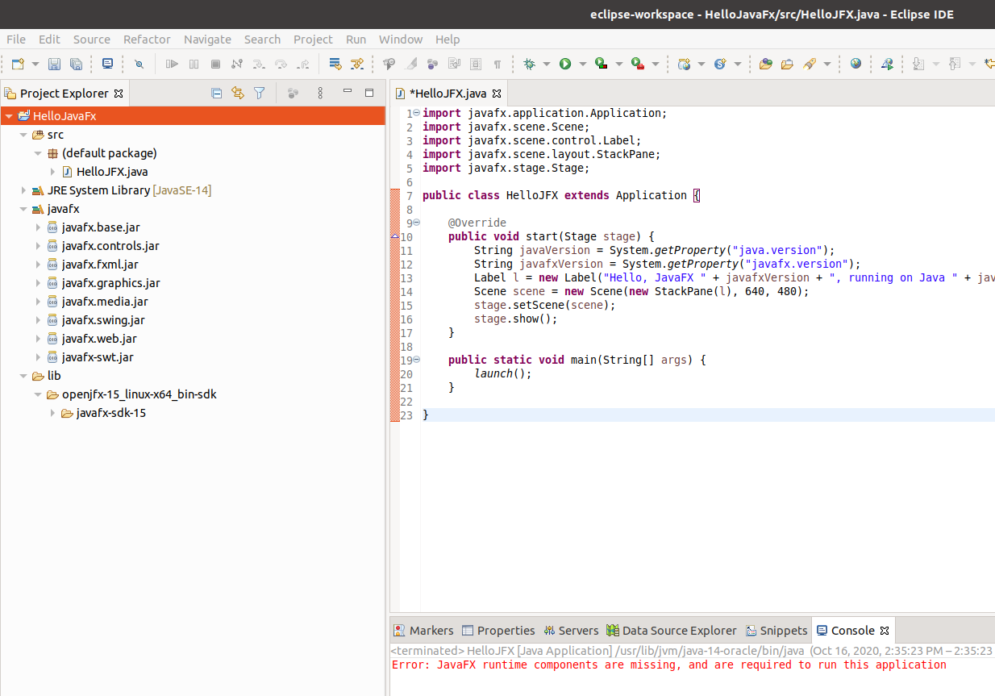Toggle Mark Occurrences highlighter icon
Screen dimensions: 995x696
click(411, 64)
